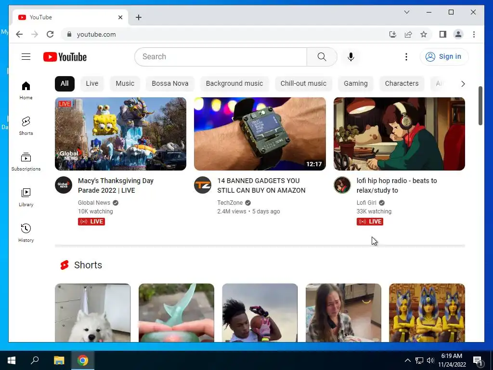Open the Egyptian cat figures Short
Viewport: 493px width, 370px height.
click(x=427, y=312)
